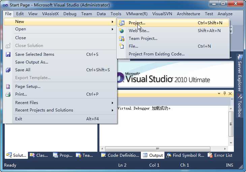The width and height of the screenshot is (246, 172).
Task: Click Output horizontal scrollbar thumb
Action: click(157, 149)
